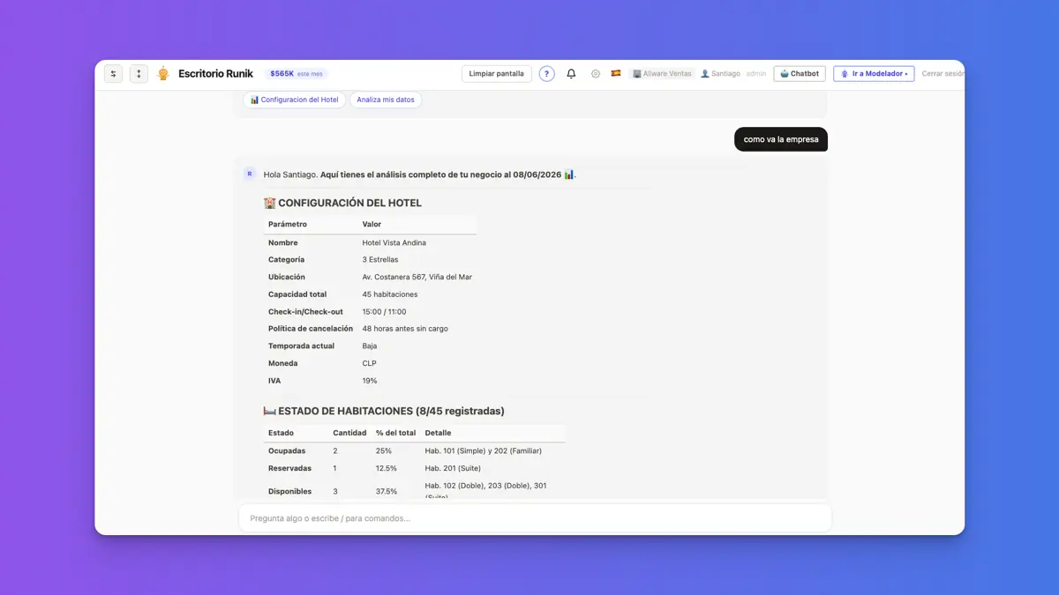The height and width of the screenshot is (595, 1059).
Task: Click the Política de cancelación label
Action: coord(311,329)
